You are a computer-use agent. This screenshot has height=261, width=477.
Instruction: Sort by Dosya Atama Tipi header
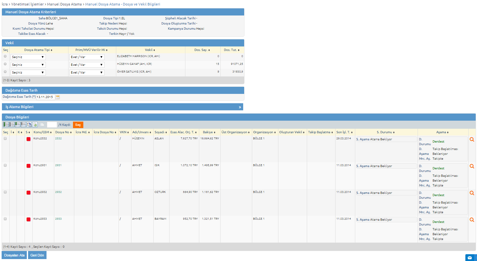[38, 50]
